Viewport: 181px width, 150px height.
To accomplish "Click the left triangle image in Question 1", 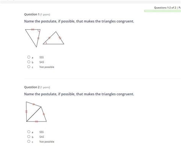I will [33, 38].
